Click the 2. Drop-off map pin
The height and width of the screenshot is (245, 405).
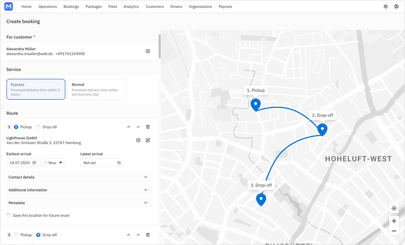click(322, 130)
